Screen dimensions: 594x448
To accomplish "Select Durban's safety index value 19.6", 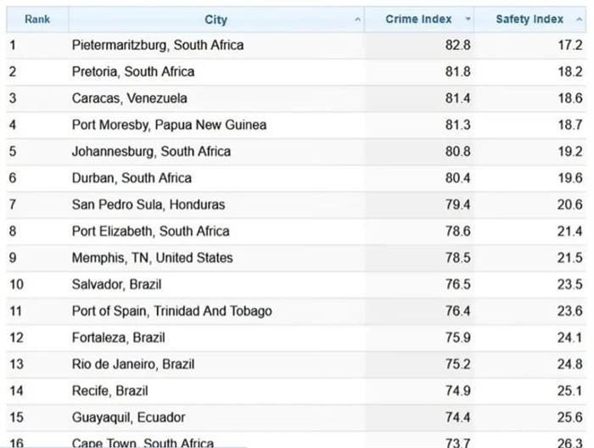I will [x=569, y=178].
